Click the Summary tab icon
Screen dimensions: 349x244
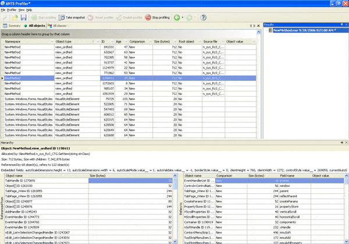(5, 26)
